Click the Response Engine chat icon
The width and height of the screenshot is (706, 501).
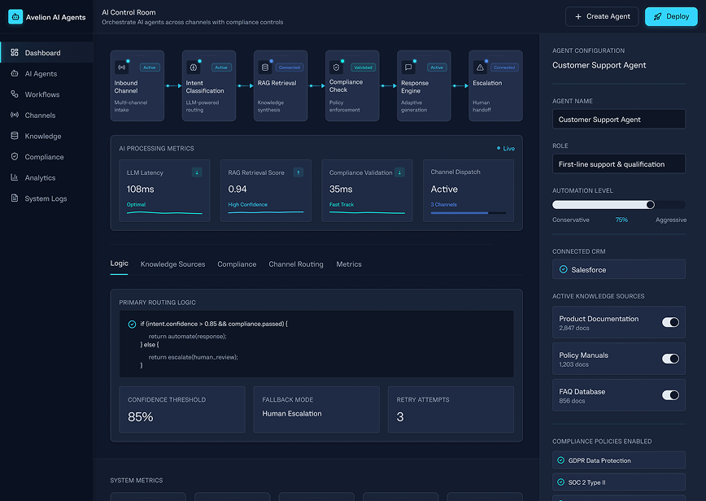click(x=408, y=68)
